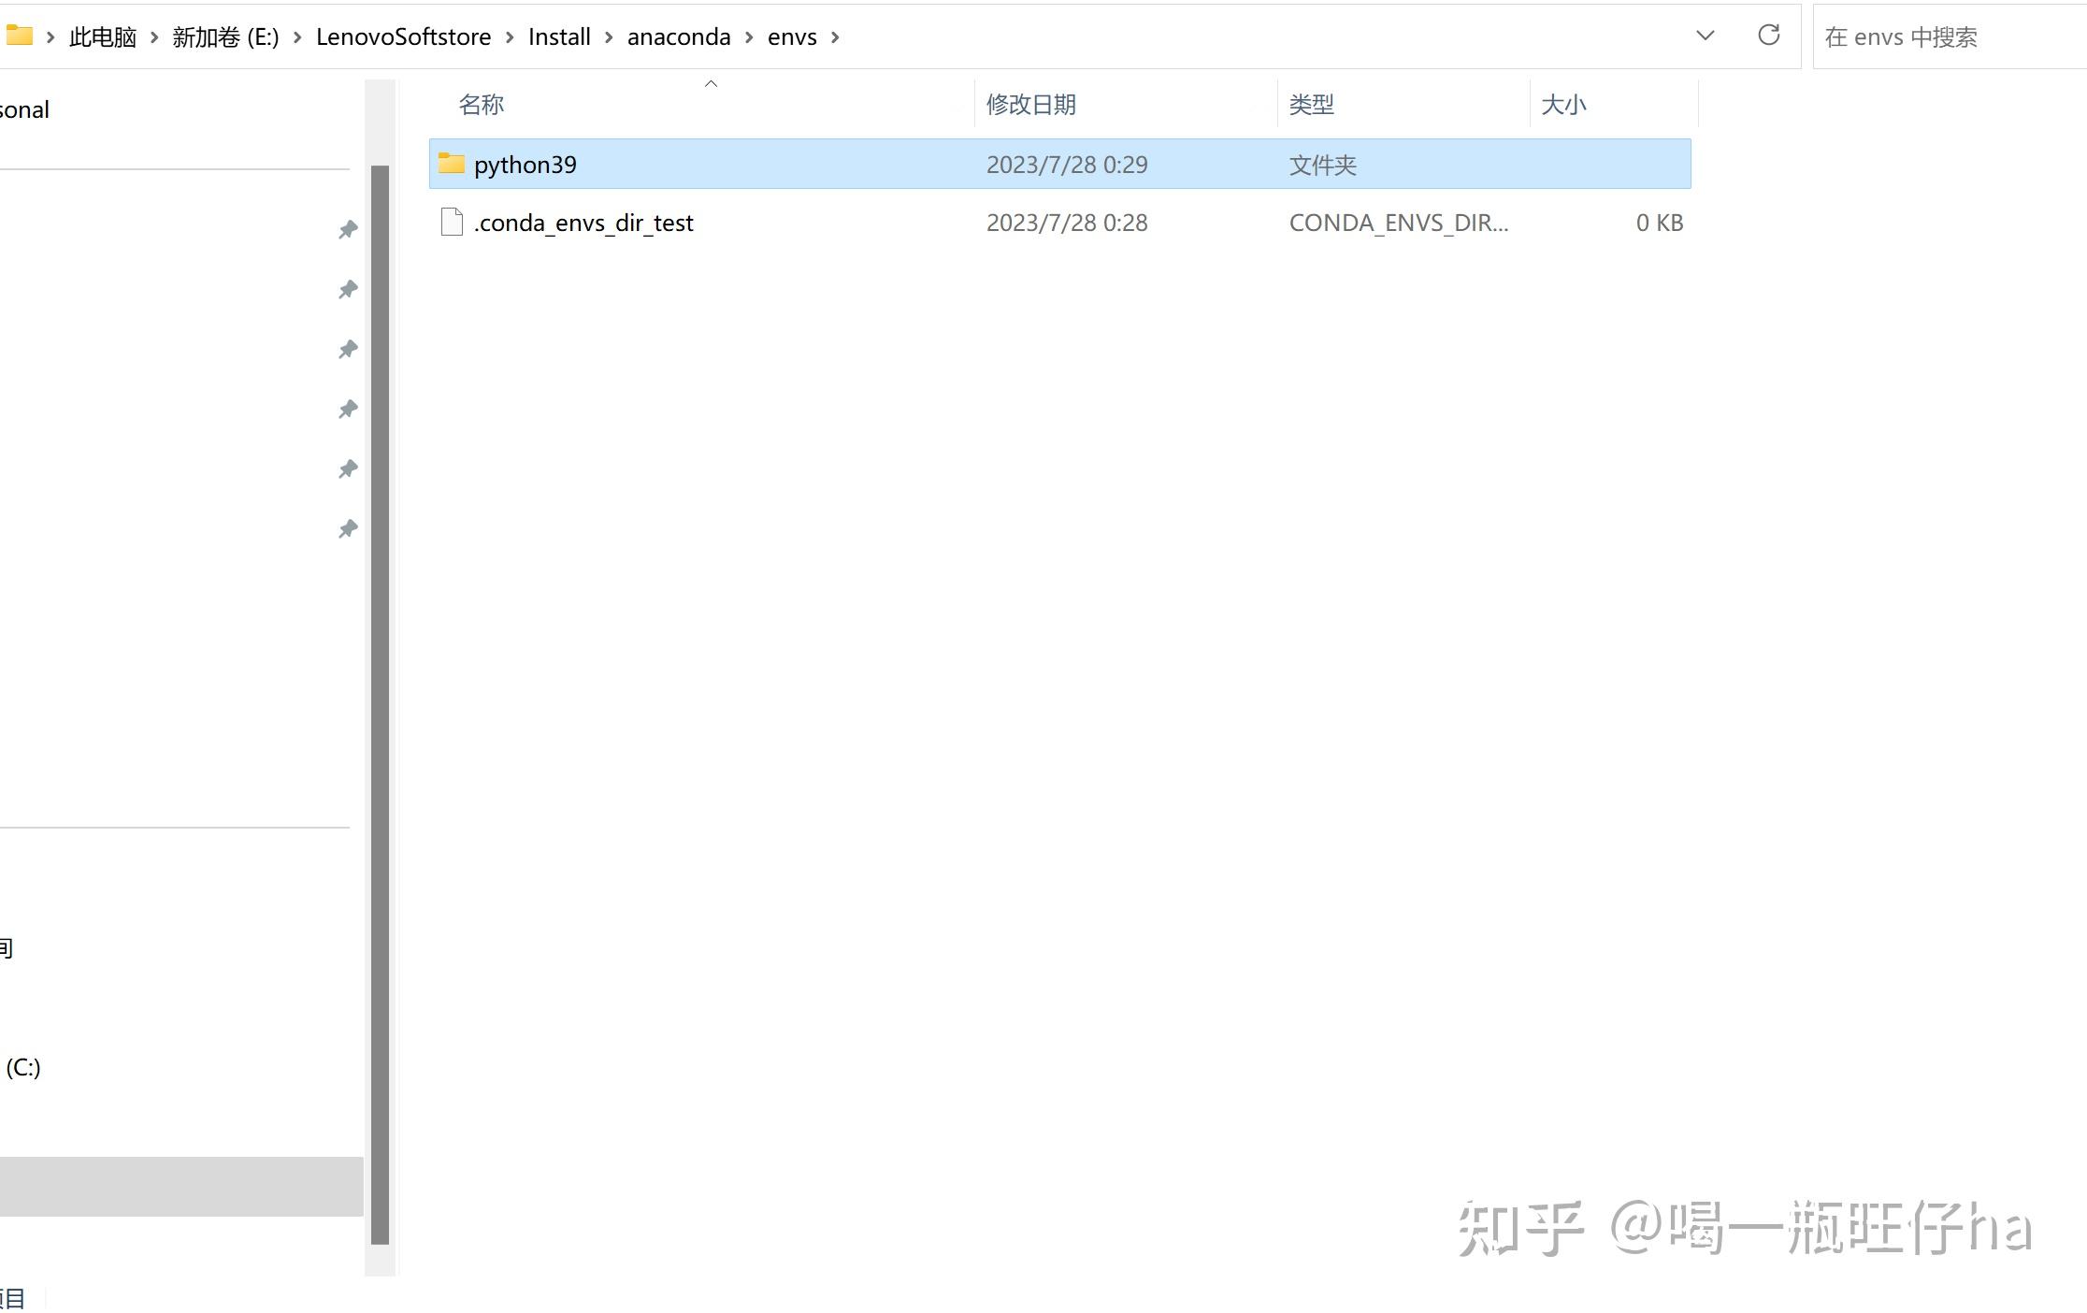Viewport: 2087px width, 1313px height.
Task: Click date 2023/7/28 0:29 of python39
Action: [1067, 165]
